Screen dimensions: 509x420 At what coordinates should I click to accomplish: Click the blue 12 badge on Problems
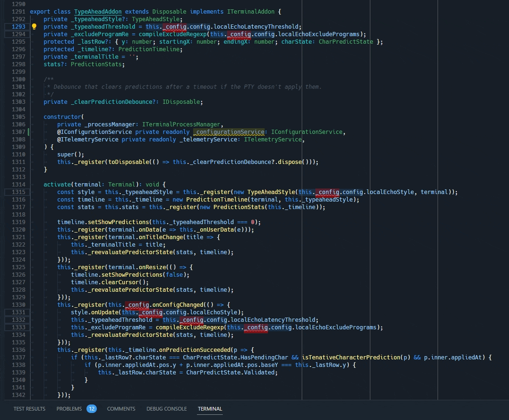point(92,409)
